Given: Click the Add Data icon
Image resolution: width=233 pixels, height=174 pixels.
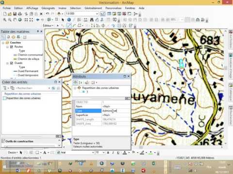Looking at the screenshot, I should [x=59, y=14].
